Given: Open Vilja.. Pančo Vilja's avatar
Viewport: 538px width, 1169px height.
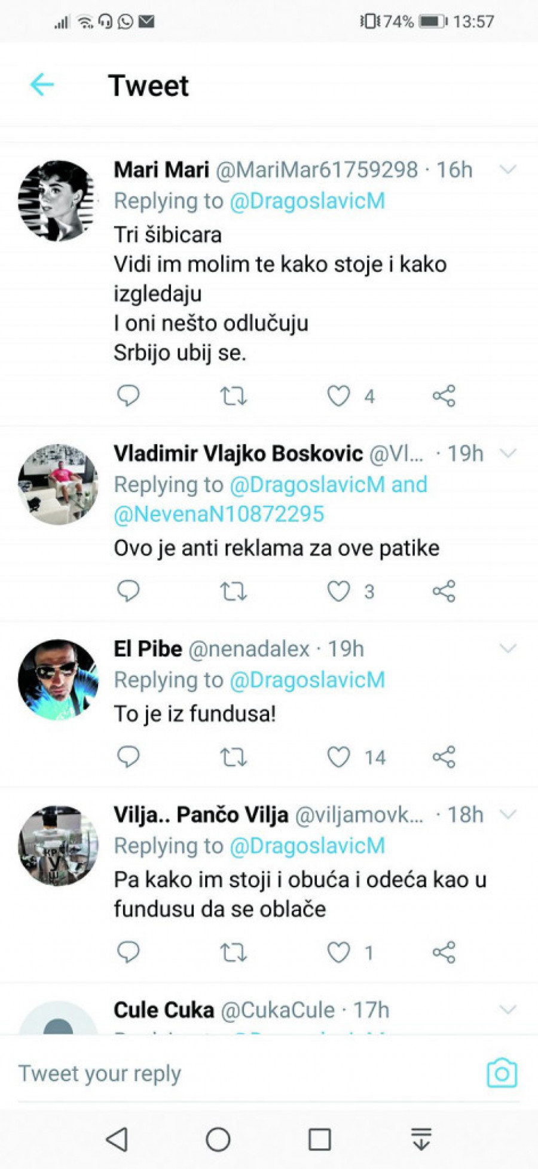Looking at the screenshot, I should tap(57, 845).
